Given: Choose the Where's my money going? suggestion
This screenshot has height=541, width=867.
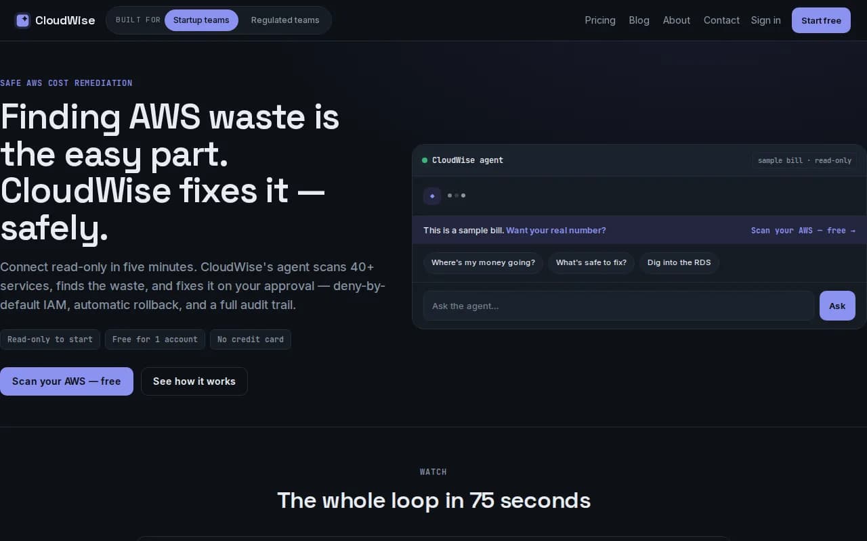Looking at the screenshot, I should click(483, 262).
